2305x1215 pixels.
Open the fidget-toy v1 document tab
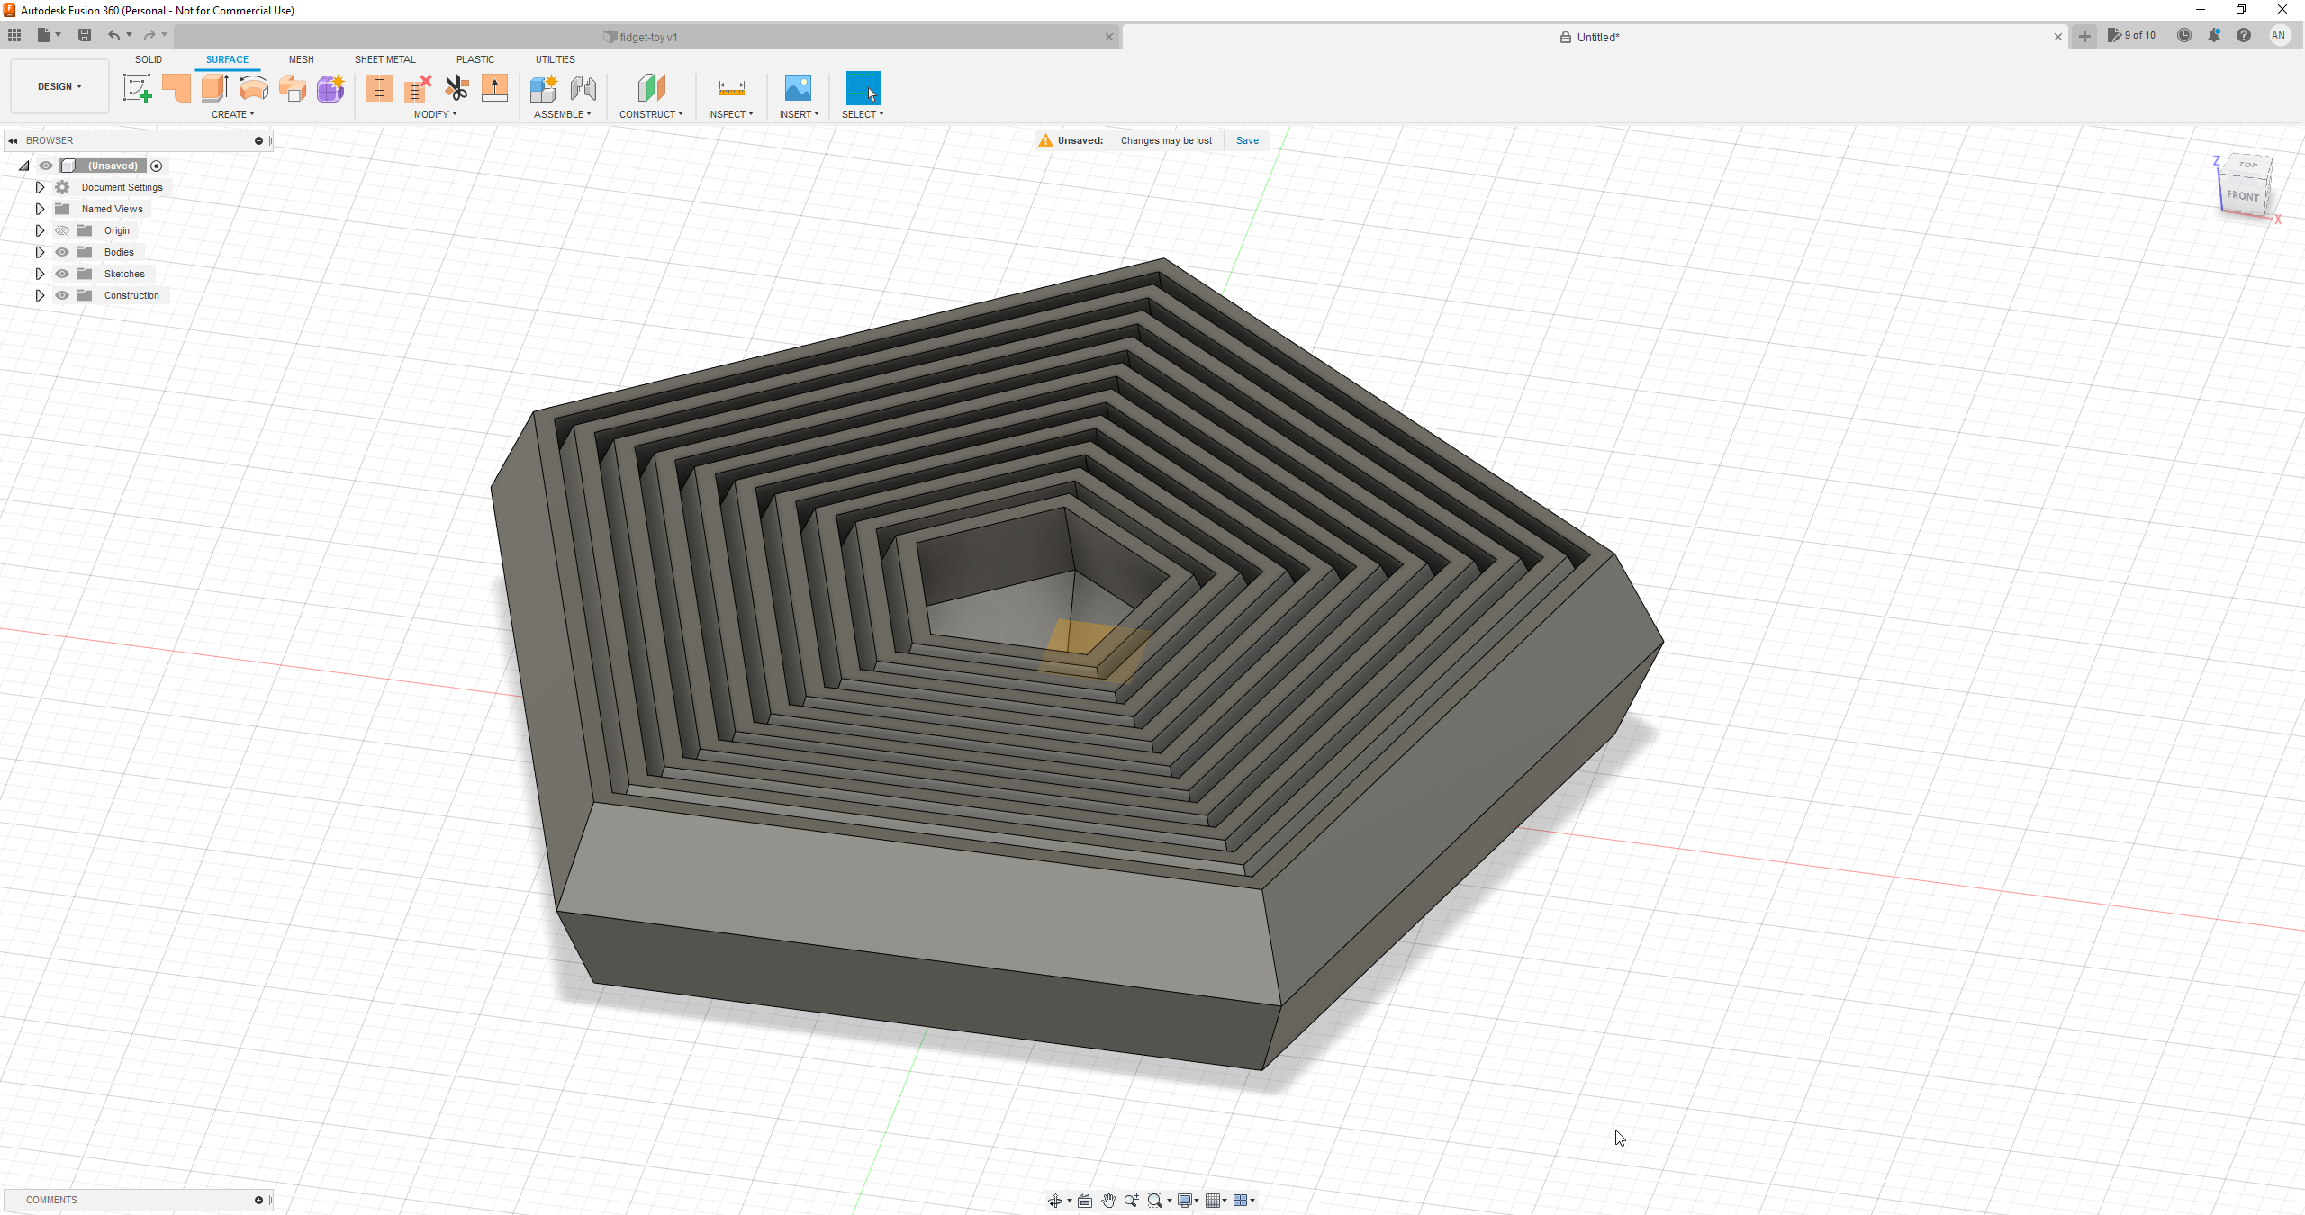point(648,37)
